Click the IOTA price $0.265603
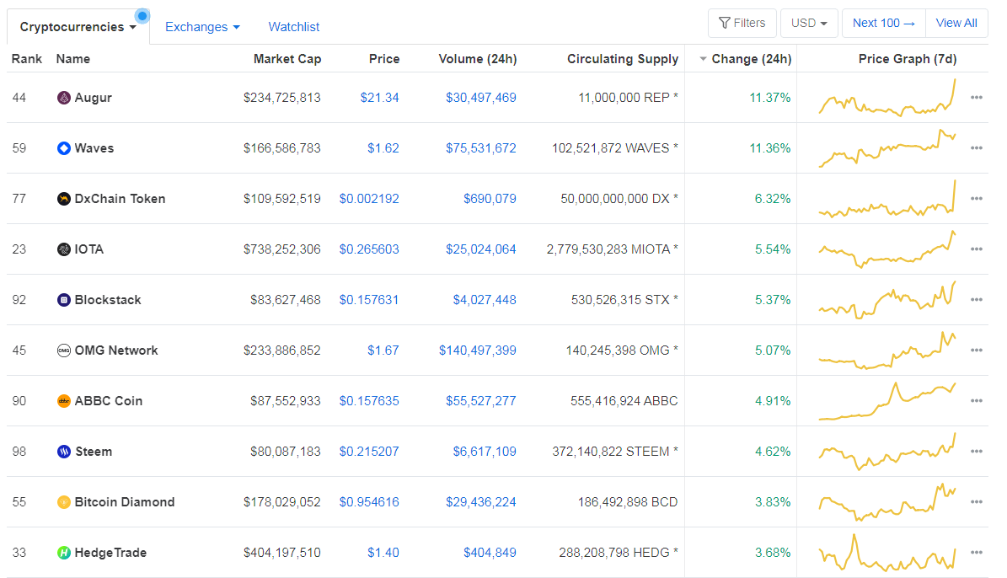The width and height of the screenshot is (1007, 578). [x=369, y=249]
